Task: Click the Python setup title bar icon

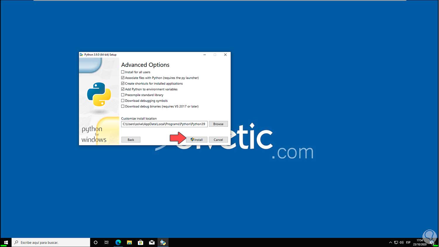Action: (81, 54)
